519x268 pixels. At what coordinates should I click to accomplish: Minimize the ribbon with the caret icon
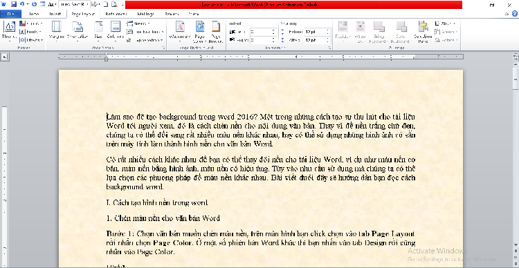pyautogui.click(x=507, y=14)
